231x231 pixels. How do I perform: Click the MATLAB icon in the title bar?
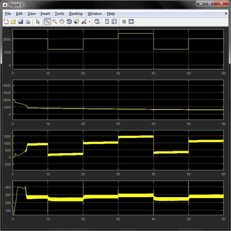coord(5,5)
